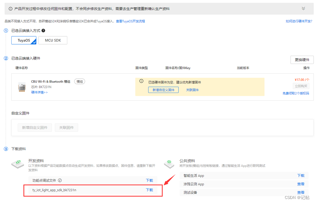Click the 开发资料 development board icon

tap(18, 164)
